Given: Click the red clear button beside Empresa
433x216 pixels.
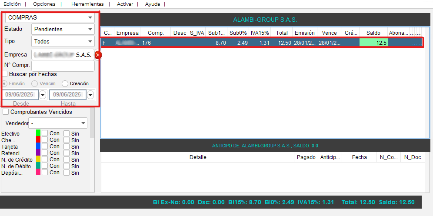Looking at the screenshot, I should (x=97, y=55).
